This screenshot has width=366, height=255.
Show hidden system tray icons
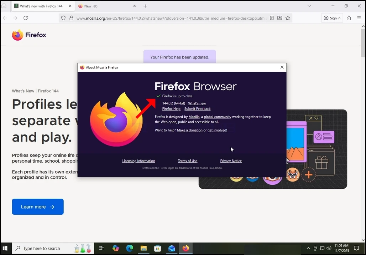coord(308,248)
